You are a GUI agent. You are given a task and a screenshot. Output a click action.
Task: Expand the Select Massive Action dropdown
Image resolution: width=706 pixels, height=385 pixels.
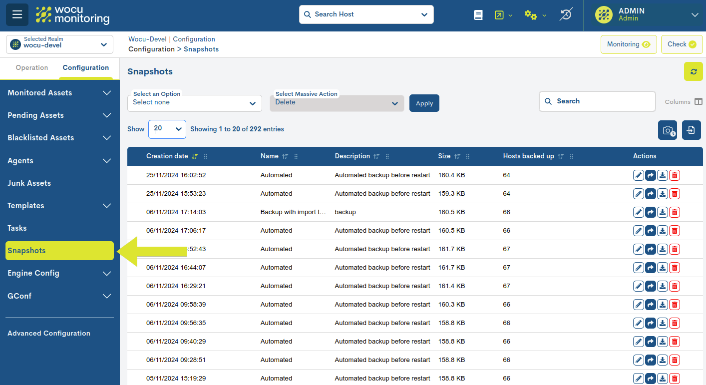pos(337,103)
